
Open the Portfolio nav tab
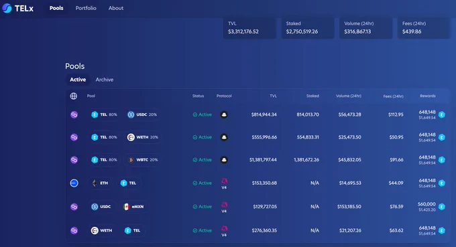coord(86,8)
